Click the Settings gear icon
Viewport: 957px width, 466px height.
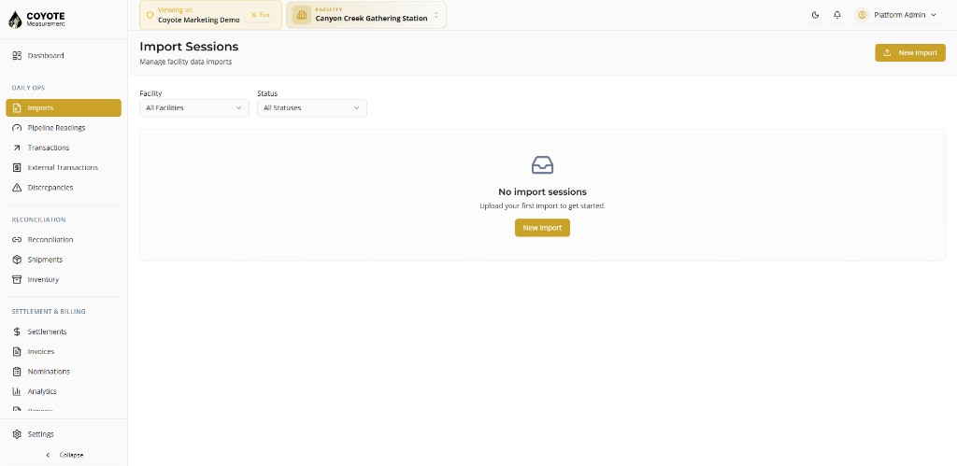[17, 434]
